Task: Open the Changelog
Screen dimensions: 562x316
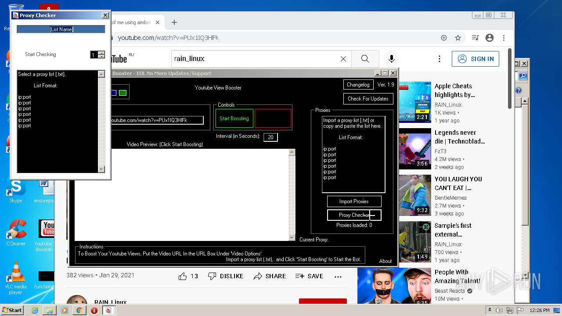Action: [x=358, y=85]
